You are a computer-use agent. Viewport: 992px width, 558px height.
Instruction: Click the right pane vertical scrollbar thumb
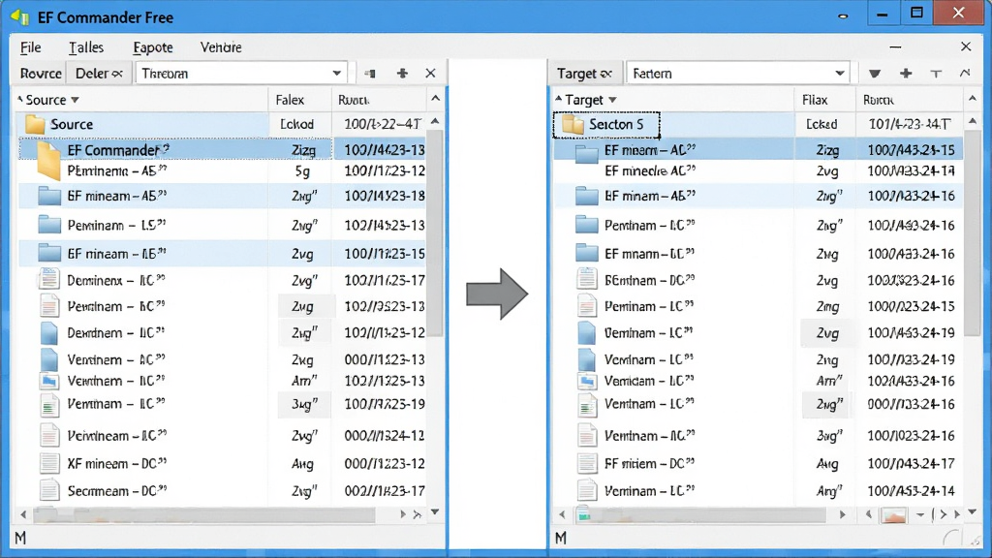pyautogui.click(x=973, y=234)
